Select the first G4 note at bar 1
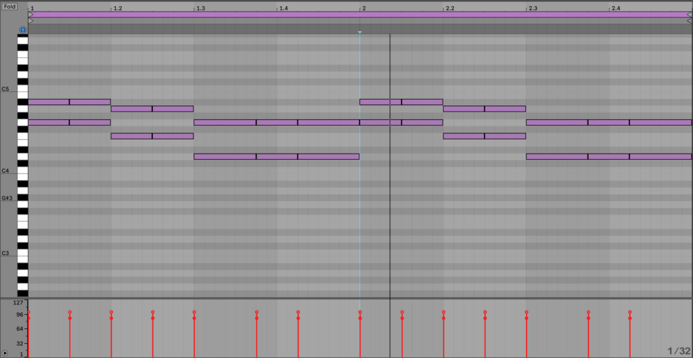 click(x=49, y=122)
